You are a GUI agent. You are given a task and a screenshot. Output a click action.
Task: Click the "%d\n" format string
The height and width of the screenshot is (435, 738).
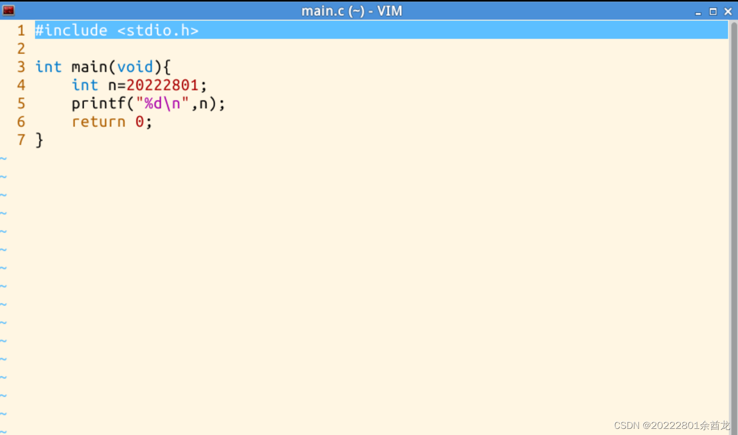pyautogui.click(x=162, y=104)
